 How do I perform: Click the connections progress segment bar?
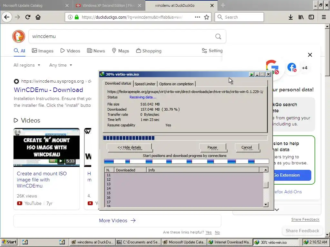coord(187,161)
